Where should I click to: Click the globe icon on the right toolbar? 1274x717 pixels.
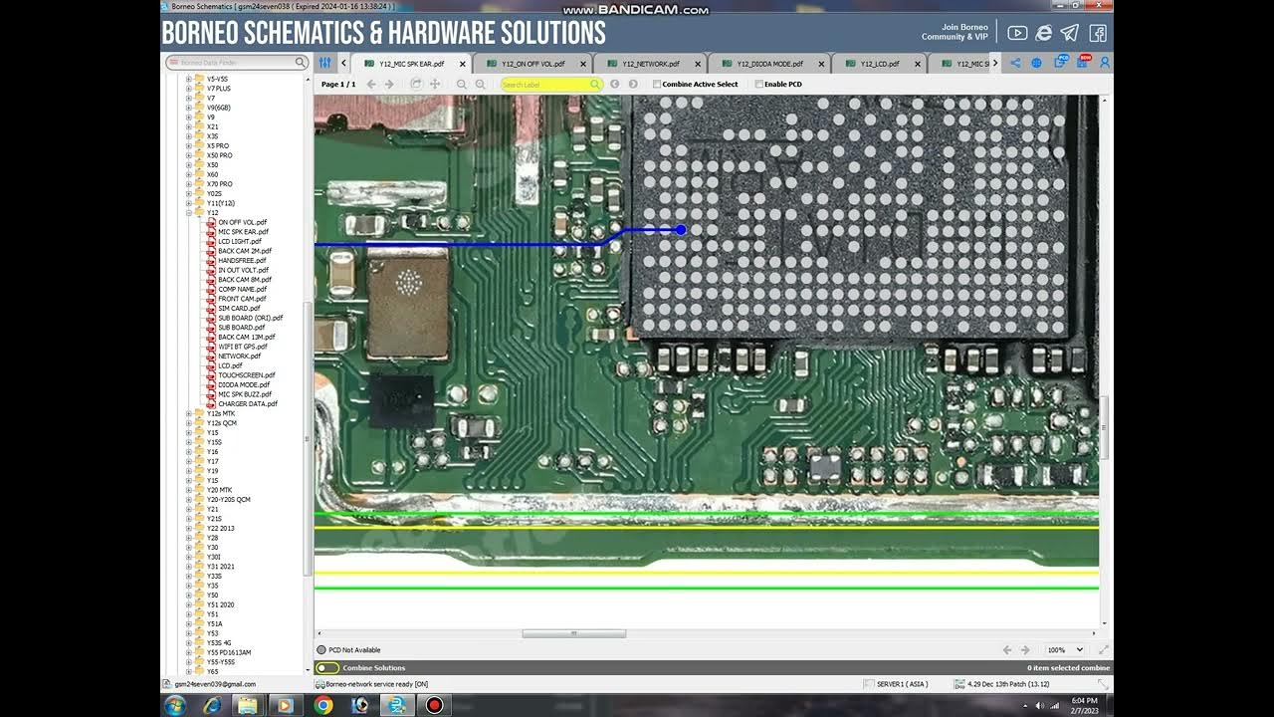coord(1036,63)
